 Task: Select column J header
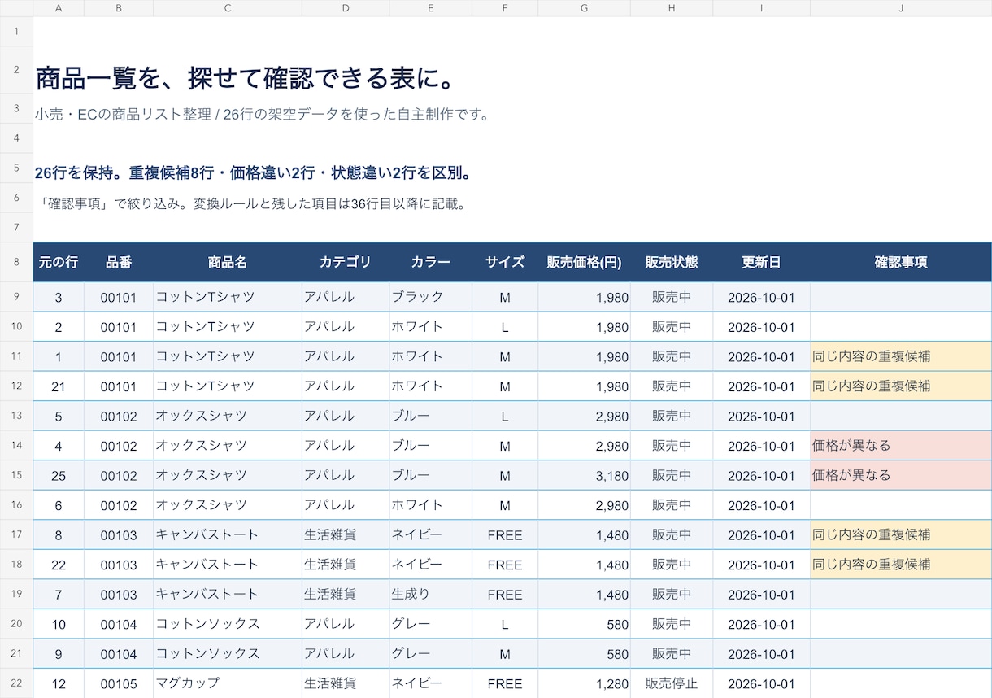pos(901,8)
